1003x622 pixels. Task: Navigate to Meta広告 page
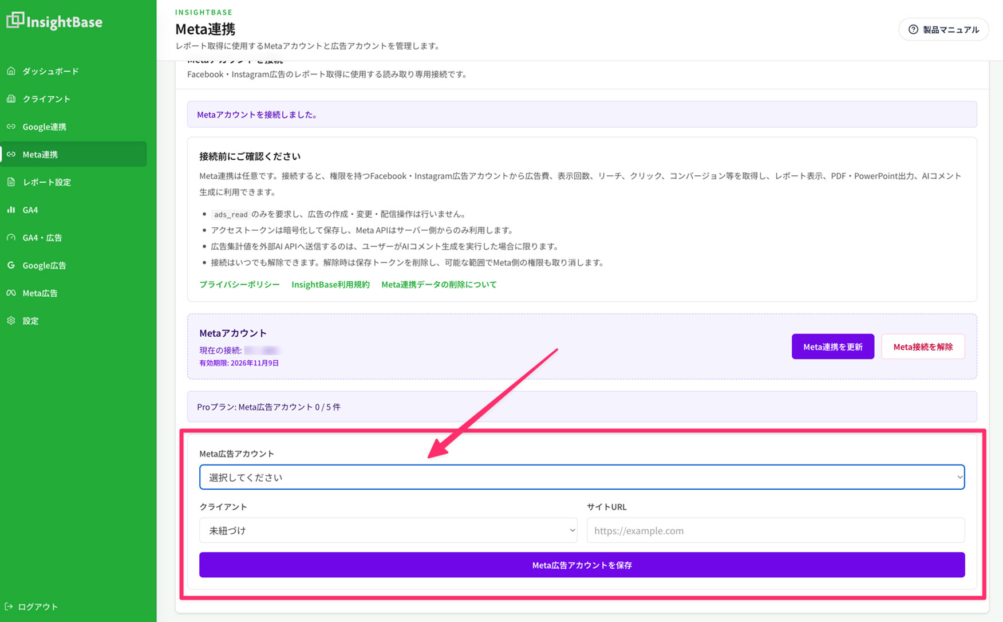click(x=73, y=293)
